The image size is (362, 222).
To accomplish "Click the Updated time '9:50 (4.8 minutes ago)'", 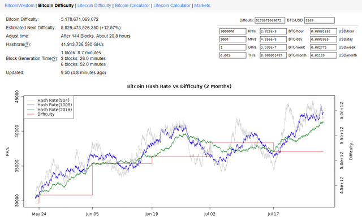I will pos(83,73).
